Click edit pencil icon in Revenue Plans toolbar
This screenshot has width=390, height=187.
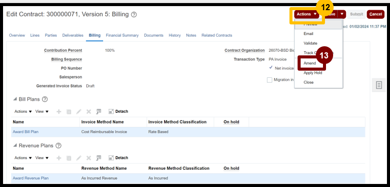79,158
